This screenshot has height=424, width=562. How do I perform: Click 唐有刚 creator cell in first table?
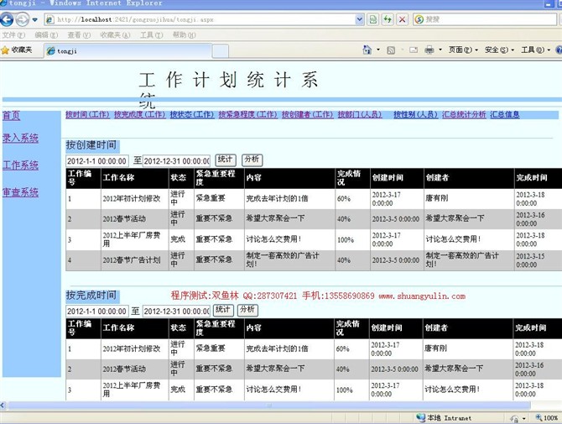(x=468, y=198)
